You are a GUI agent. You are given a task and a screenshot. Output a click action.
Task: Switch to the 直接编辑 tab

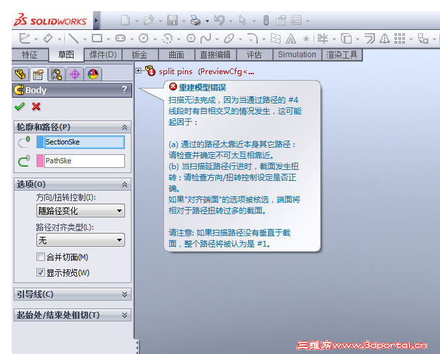(x=215, y=55)
